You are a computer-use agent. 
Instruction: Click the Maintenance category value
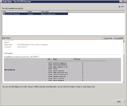tap(22, 47)
